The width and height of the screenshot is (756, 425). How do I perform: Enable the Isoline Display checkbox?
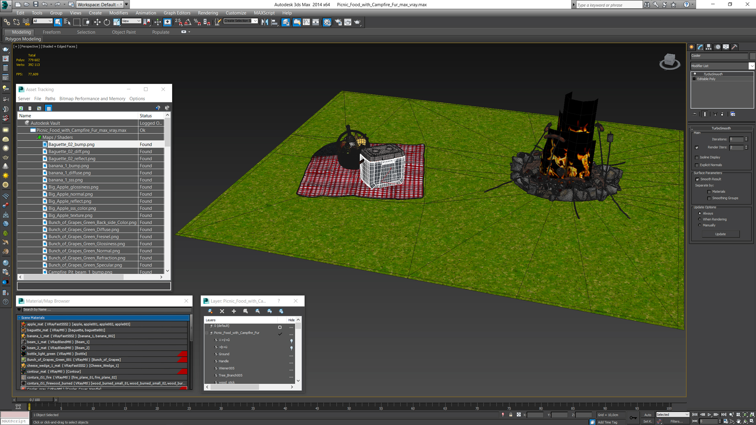tap(697, 157)
